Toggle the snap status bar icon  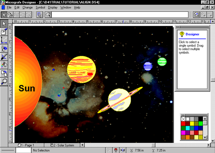click(109, 150)
